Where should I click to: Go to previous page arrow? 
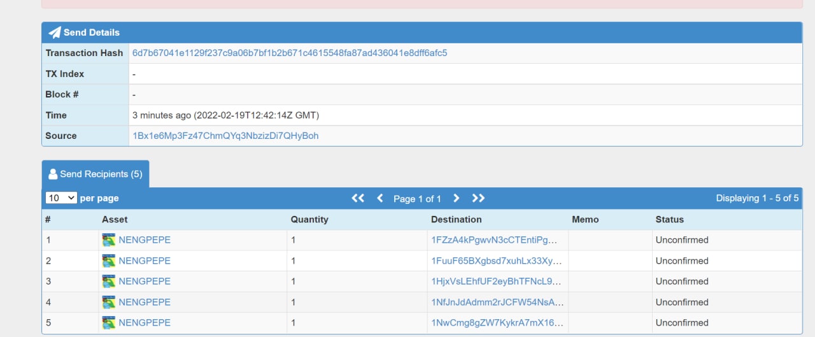point(380,198)
